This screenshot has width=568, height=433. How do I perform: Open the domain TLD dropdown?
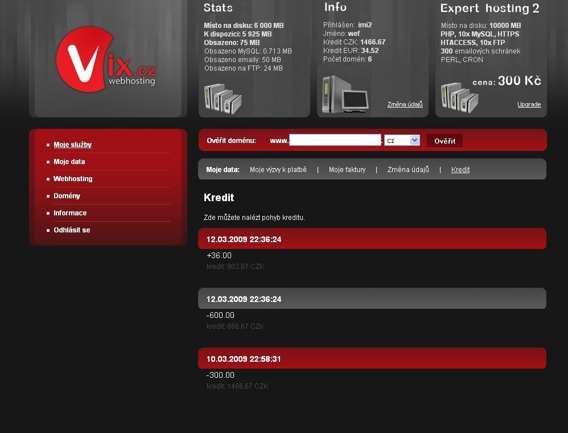tap(402, 140)
